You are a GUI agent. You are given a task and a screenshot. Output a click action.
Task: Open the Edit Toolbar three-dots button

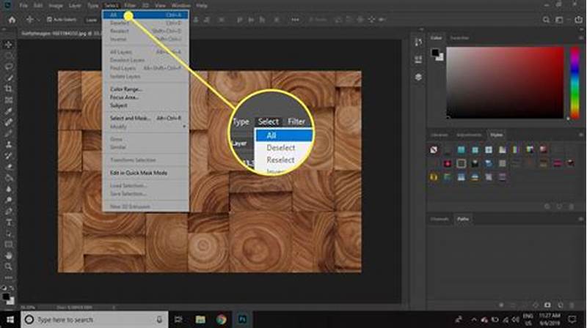pos(8,277)
